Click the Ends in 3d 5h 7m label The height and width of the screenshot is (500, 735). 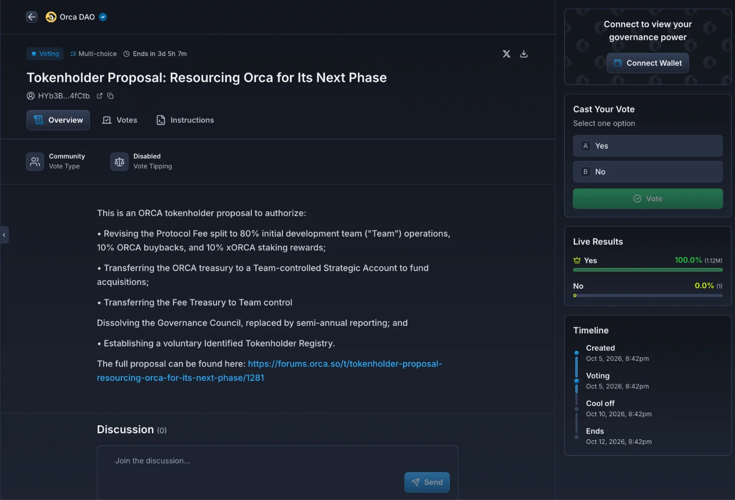tap(160, 54)
